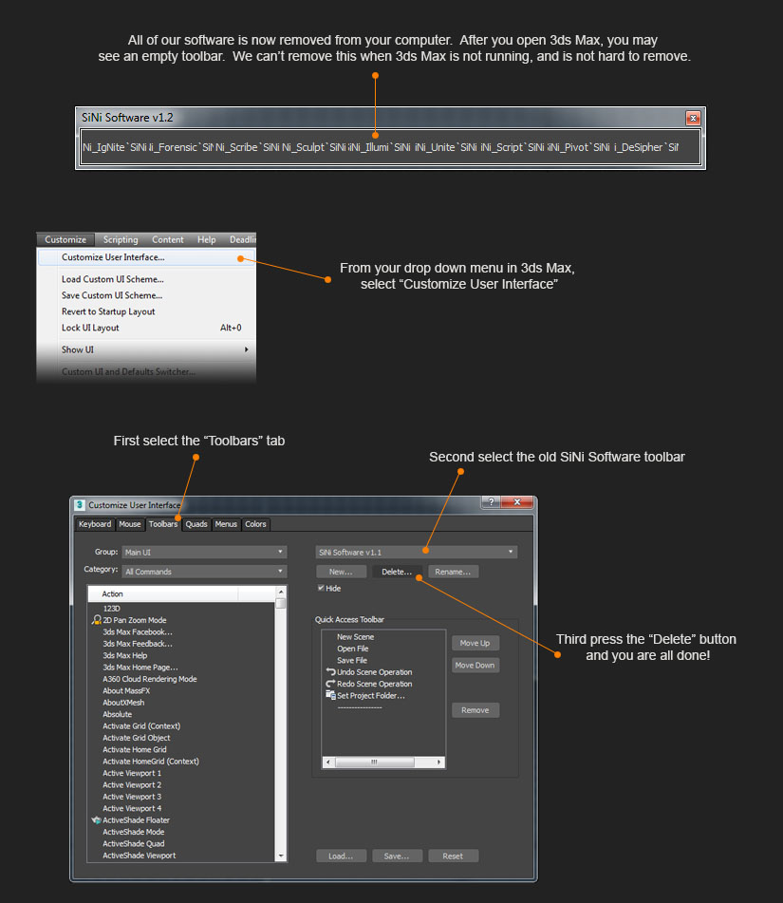The image size is (783, 903).
Task: Click the Move Down button
Action: point(475,666)
